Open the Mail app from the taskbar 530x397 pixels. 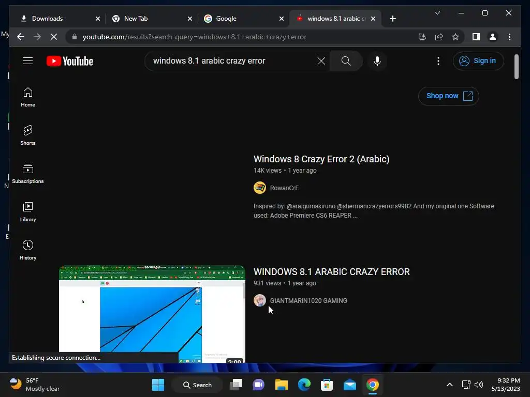coord(349,385)
